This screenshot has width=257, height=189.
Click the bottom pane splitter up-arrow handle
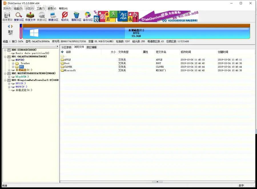[x=157, y=182]
